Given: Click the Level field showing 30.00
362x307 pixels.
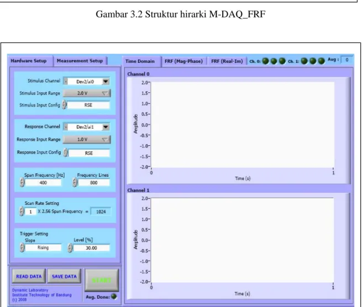Looking at the screenshot, I should click(x=91, y=248).
